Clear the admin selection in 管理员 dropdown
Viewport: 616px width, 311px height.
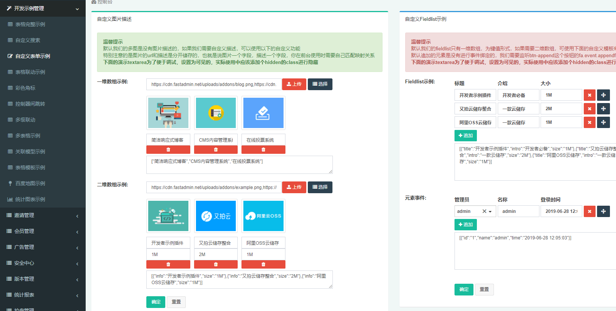point(484,211)
